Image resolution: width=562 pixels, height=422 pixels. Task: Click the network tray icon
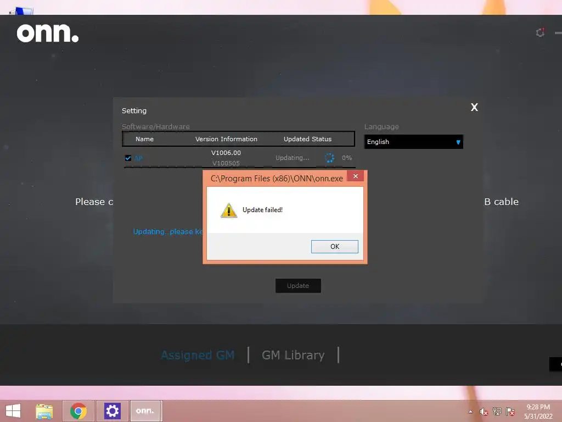click(497, 411)
